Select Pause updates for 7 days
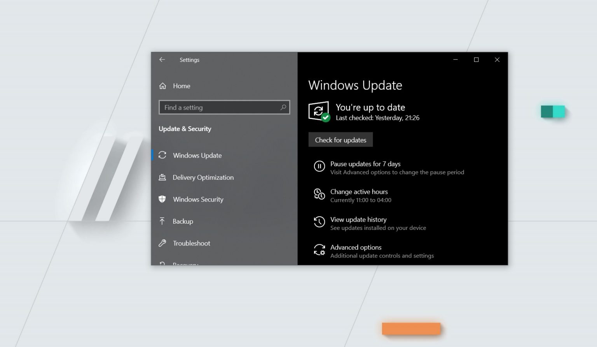597x347 pixels. 365,164
